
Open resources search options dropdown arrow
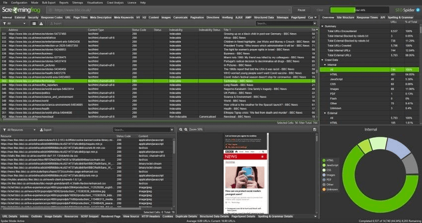(172, 129)
